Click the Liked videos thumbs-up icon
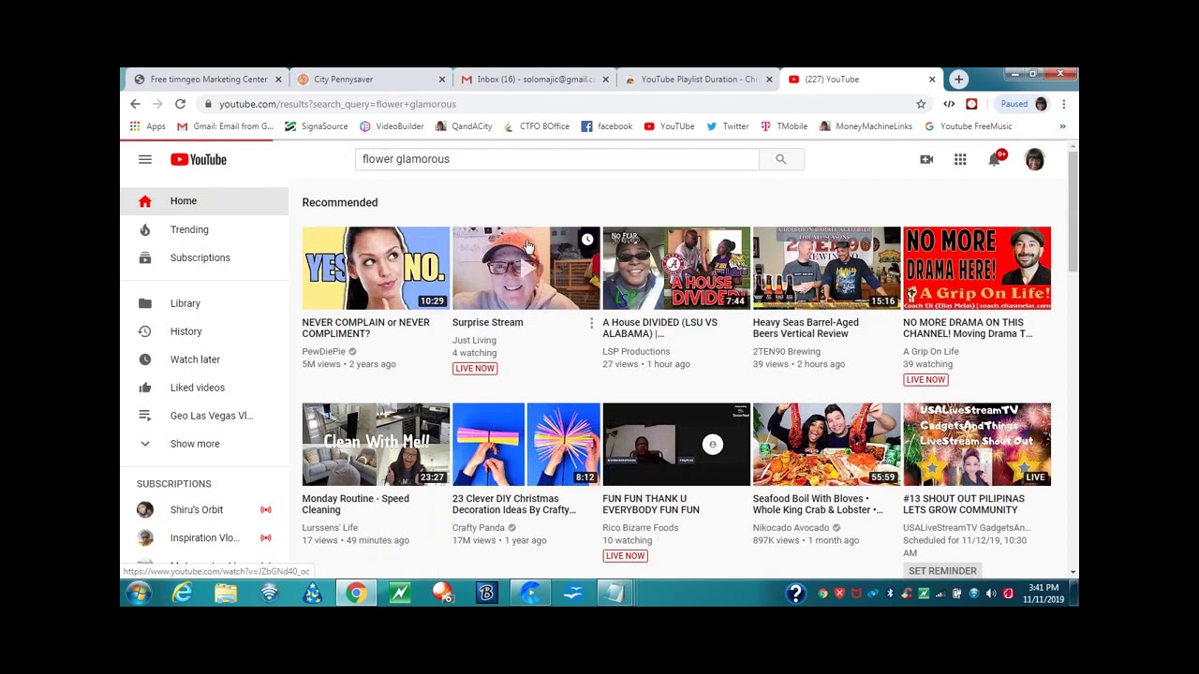The width and height of the screenshot is (1199, 674). click(x=145, y=388)
